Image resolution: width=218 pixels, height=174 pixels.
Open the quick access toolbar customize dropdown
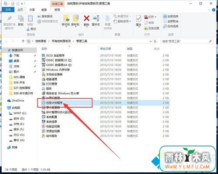[22, 3]
